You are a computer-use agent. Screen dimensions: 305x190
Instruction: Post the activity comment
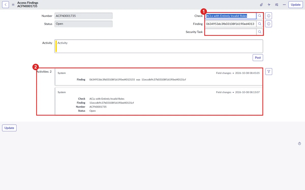click(x=258, y=58)
